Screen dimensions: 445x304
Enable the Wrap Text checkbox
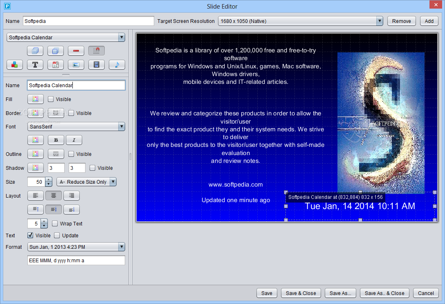[55, 223]
